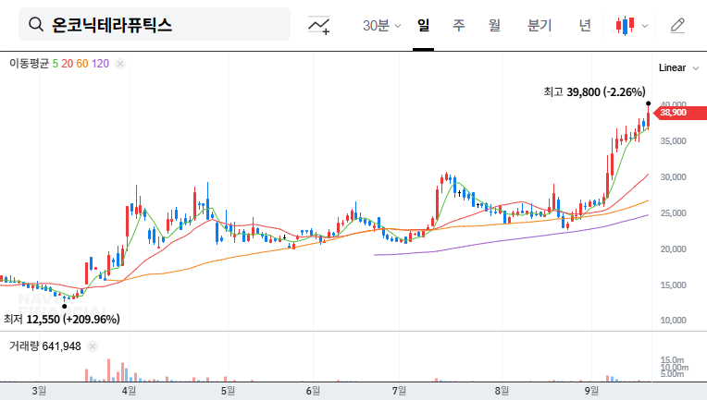
Task: Expand the 30분 interval dropdown
Action: [x=381, y=26]
